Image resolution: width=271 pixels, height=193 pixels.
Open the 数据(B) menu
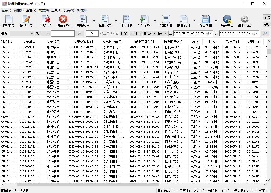pyautogui.click(x=44, y=10)
